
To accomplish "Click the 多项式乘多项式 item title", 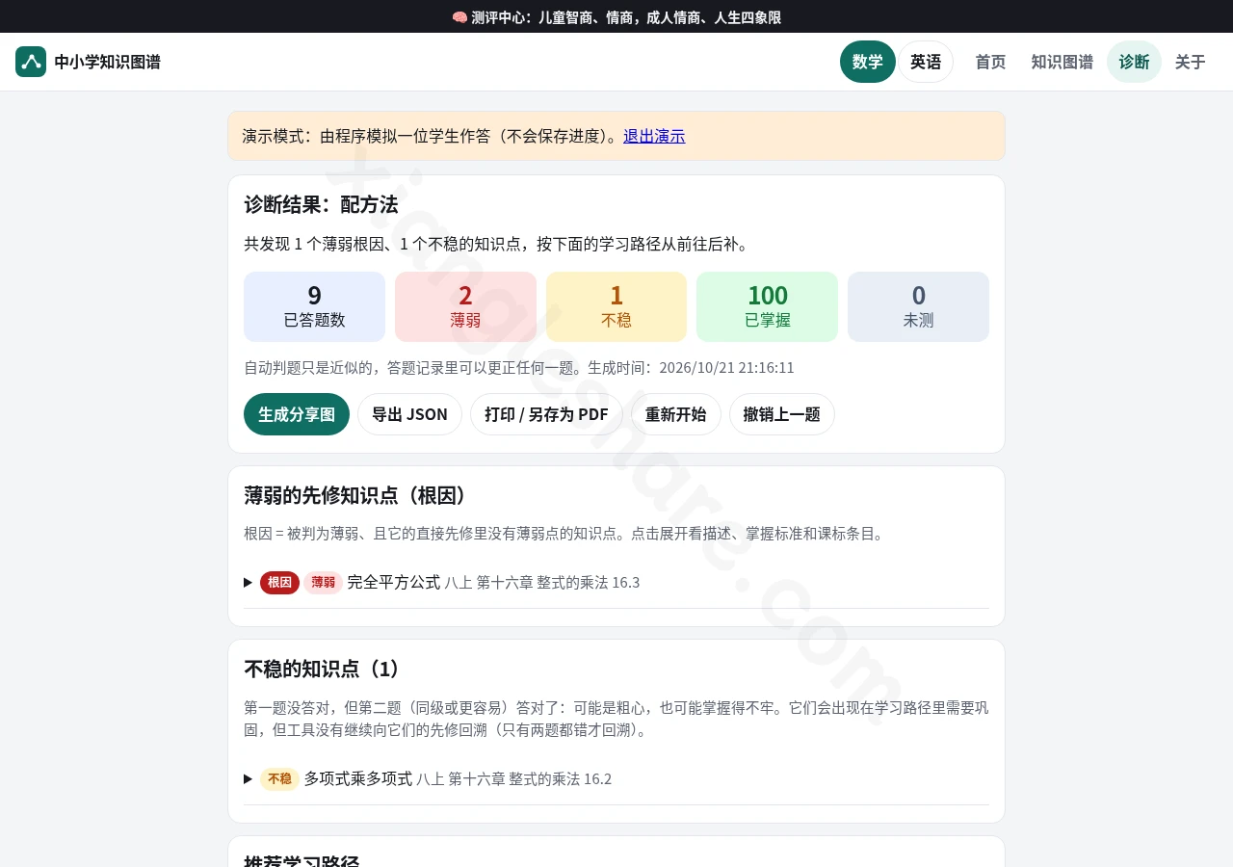I will 358,779.
